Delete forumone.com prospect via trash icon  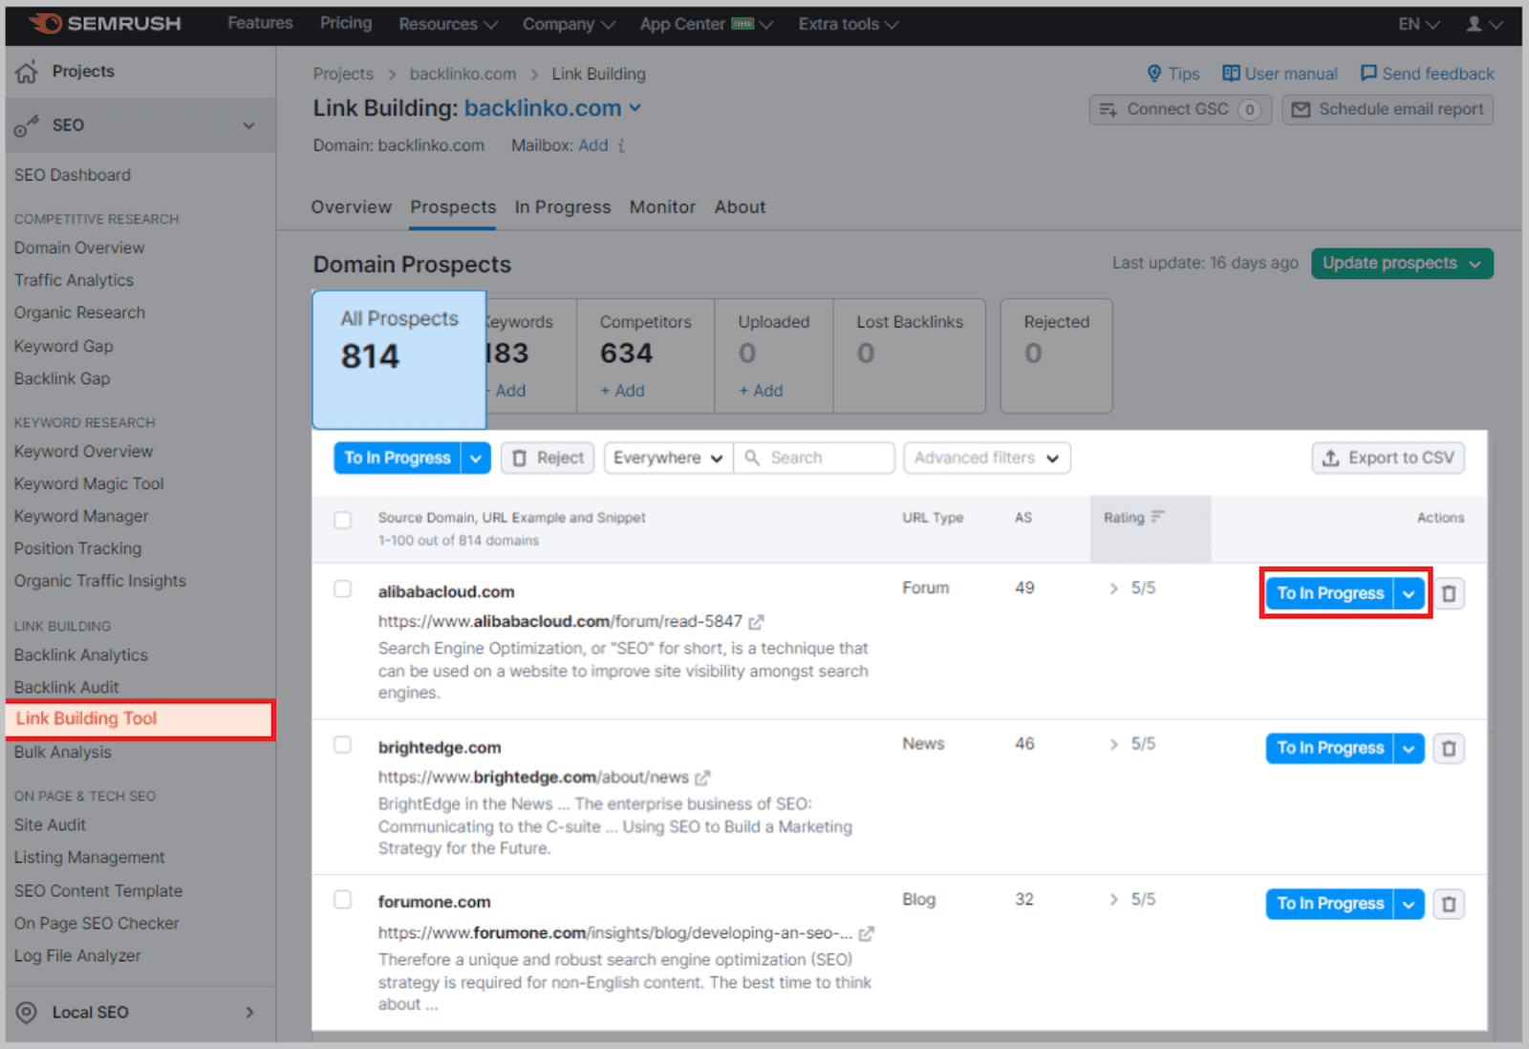point(1449,904)
